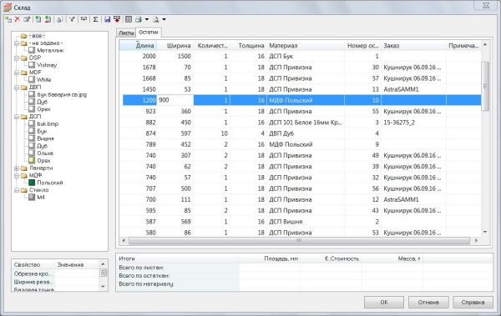Click the OK button
Viewport: 501px width, 316px height.
click(384, 302)
